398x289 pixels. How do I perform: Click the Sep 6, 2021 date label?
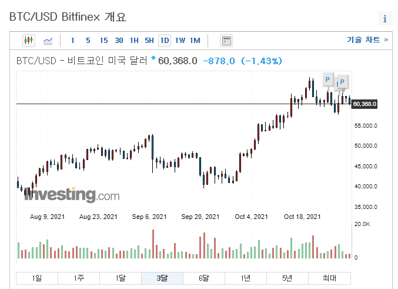point(149,217)
